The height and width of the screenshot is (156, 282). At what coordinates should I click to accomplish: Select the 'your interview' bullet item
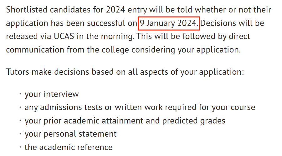(x=52, y=94)
